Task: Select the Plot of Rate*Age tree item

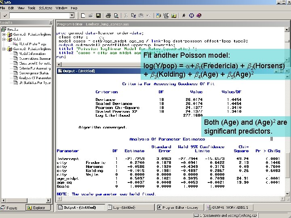Action: [32, 44]
